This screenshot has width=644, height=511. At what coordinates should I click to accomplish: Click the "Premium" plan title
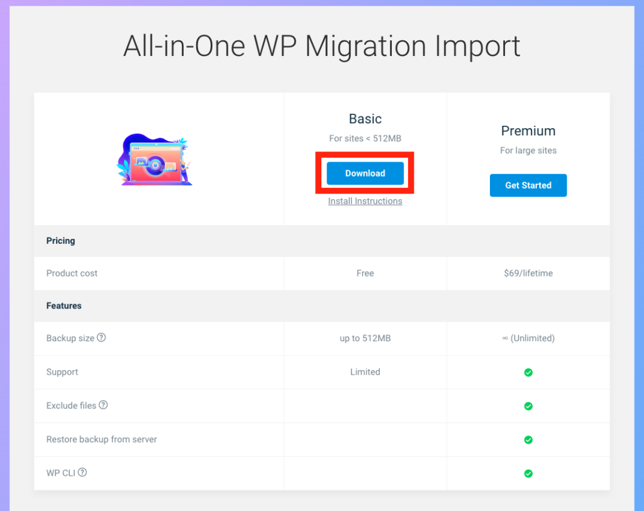click(x=528, y=131)
